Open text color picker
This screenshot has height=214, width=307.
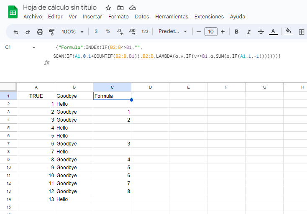pyautogui.click(x=273, y=32)
